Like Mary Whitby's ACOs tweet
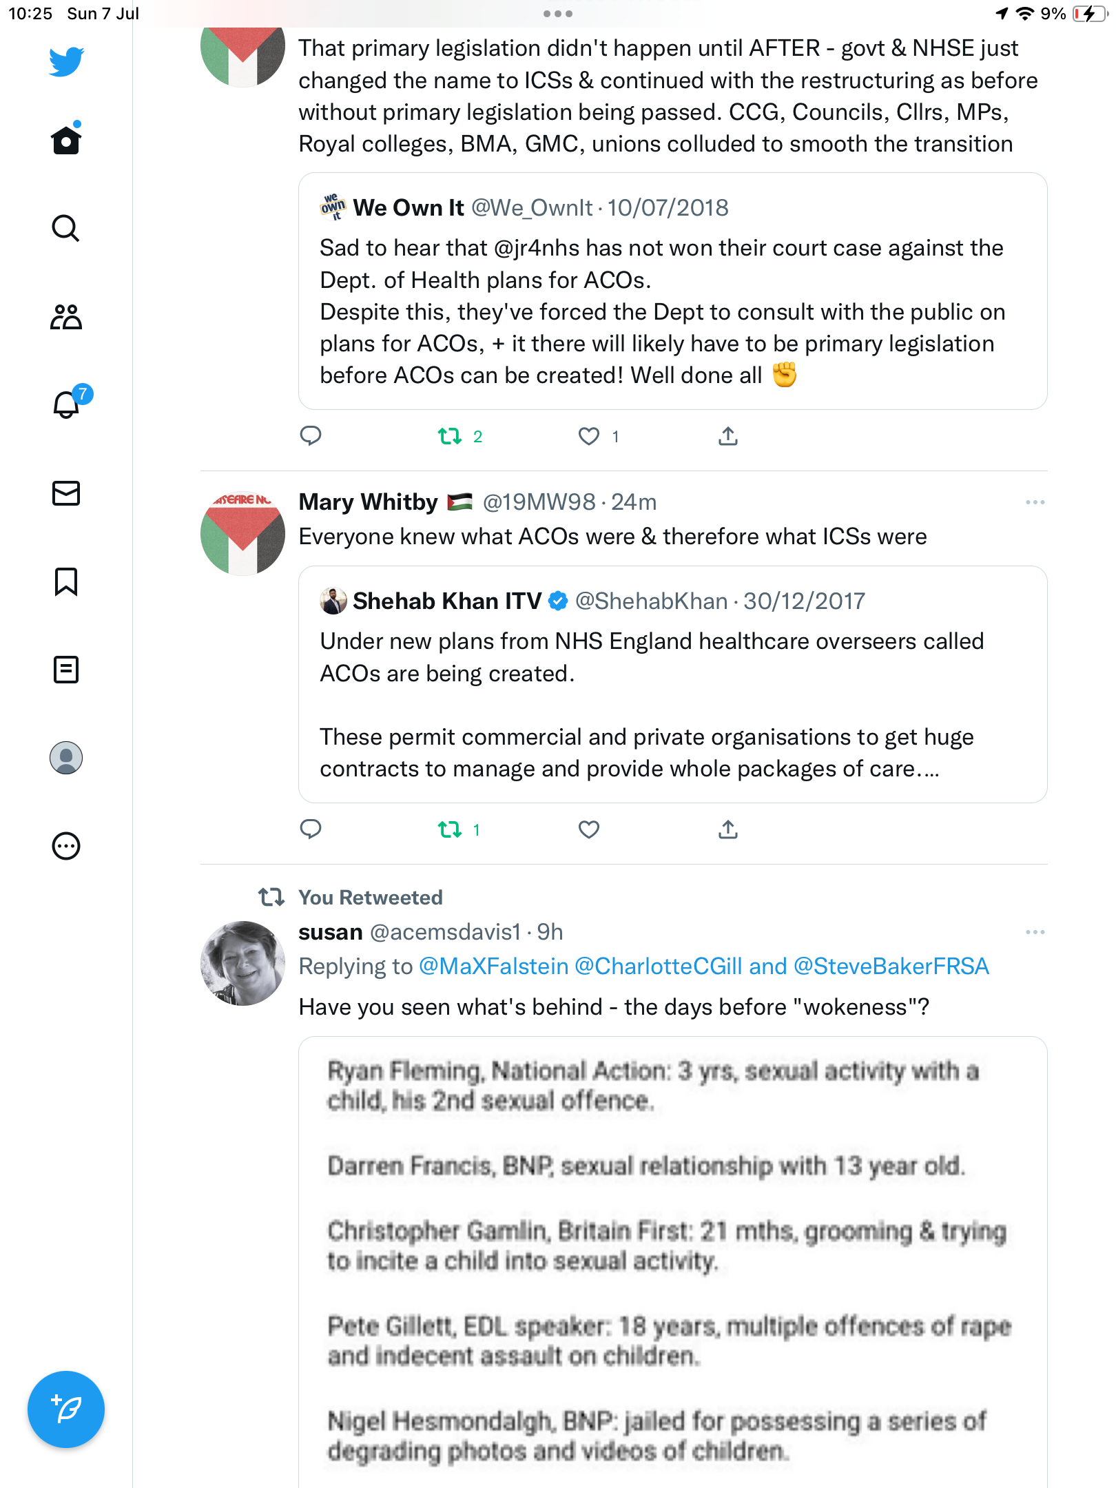 589,829
